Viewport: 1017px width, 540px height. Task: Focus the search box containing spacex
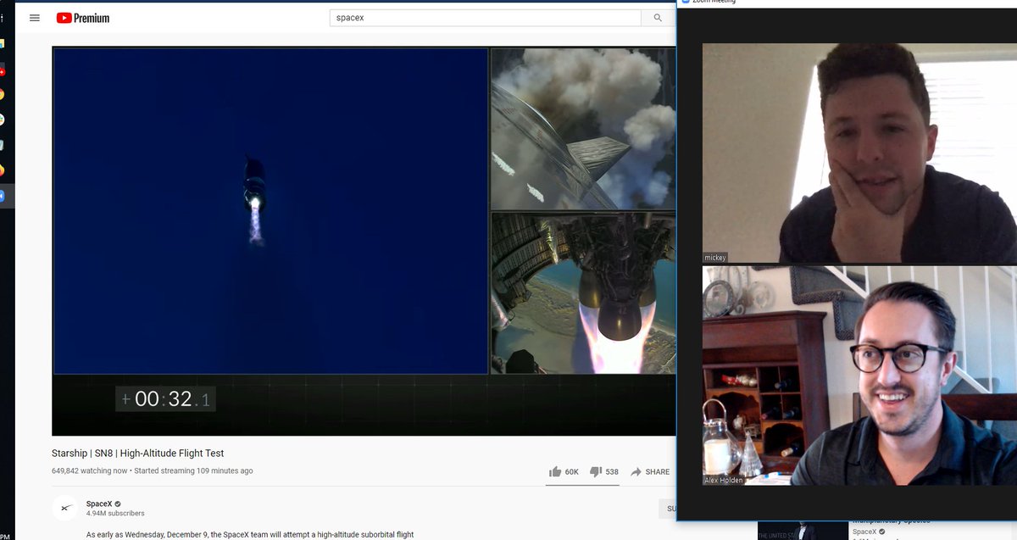[x=486, y=18]
